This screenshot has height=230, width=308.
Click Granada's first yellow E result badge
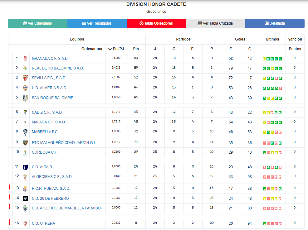tap(264, 59)
